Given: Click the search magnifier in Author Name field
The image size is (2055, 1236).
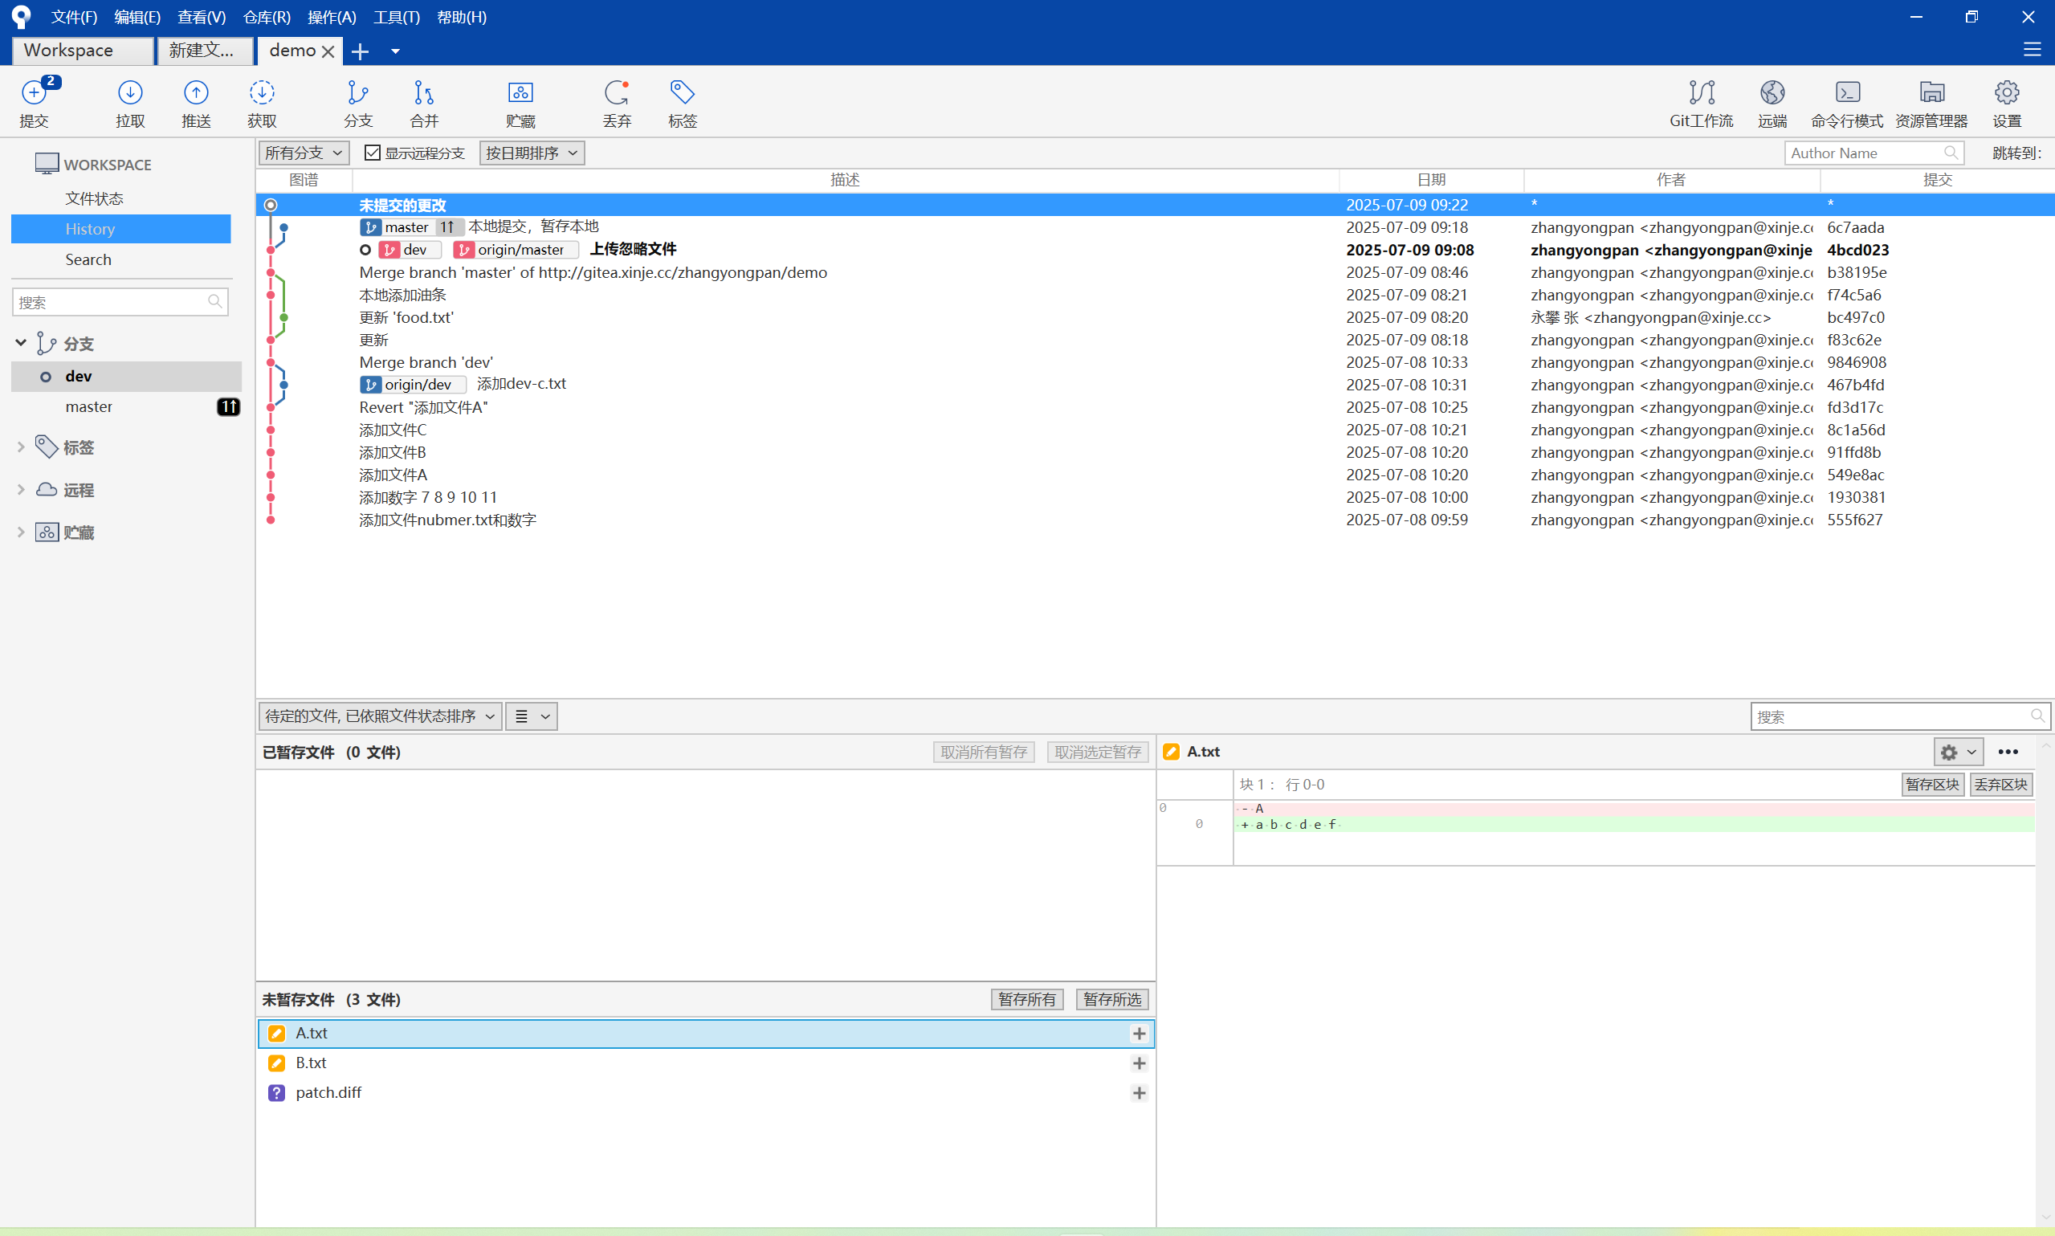Looking at the screenshot, I should coord(1951,153).
